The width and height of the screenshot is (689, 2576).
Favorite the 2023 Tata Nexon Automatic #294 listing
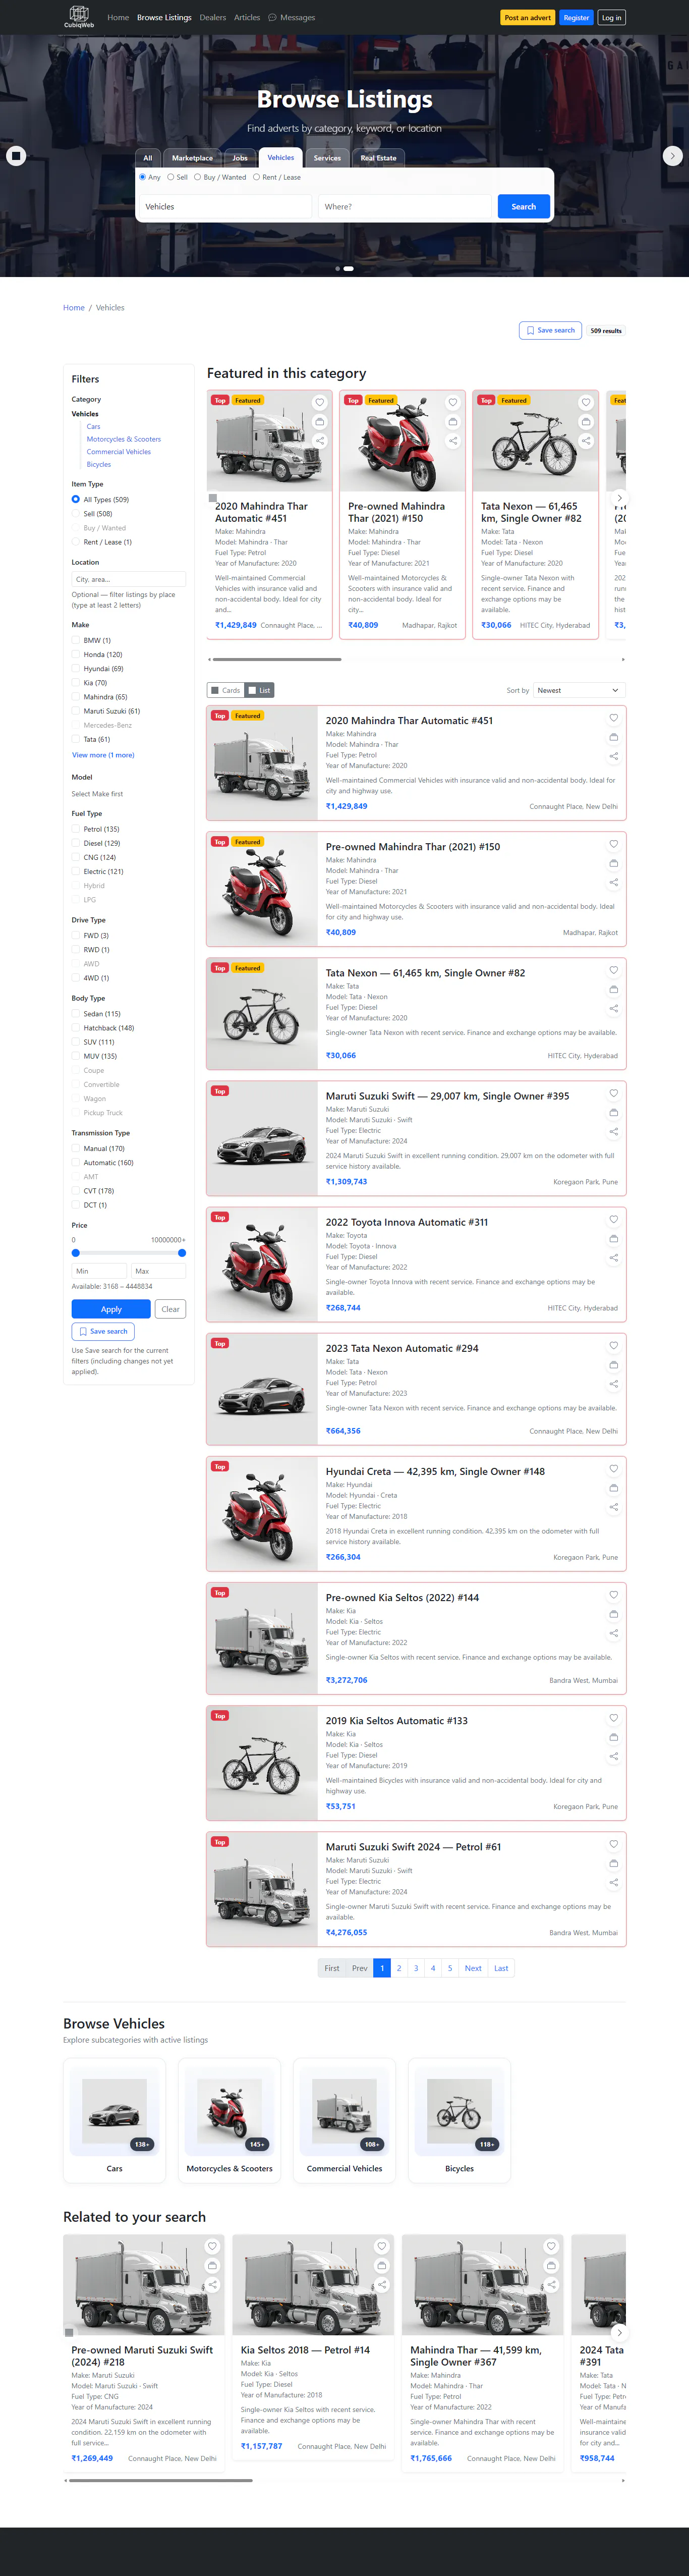point(614,1345)
